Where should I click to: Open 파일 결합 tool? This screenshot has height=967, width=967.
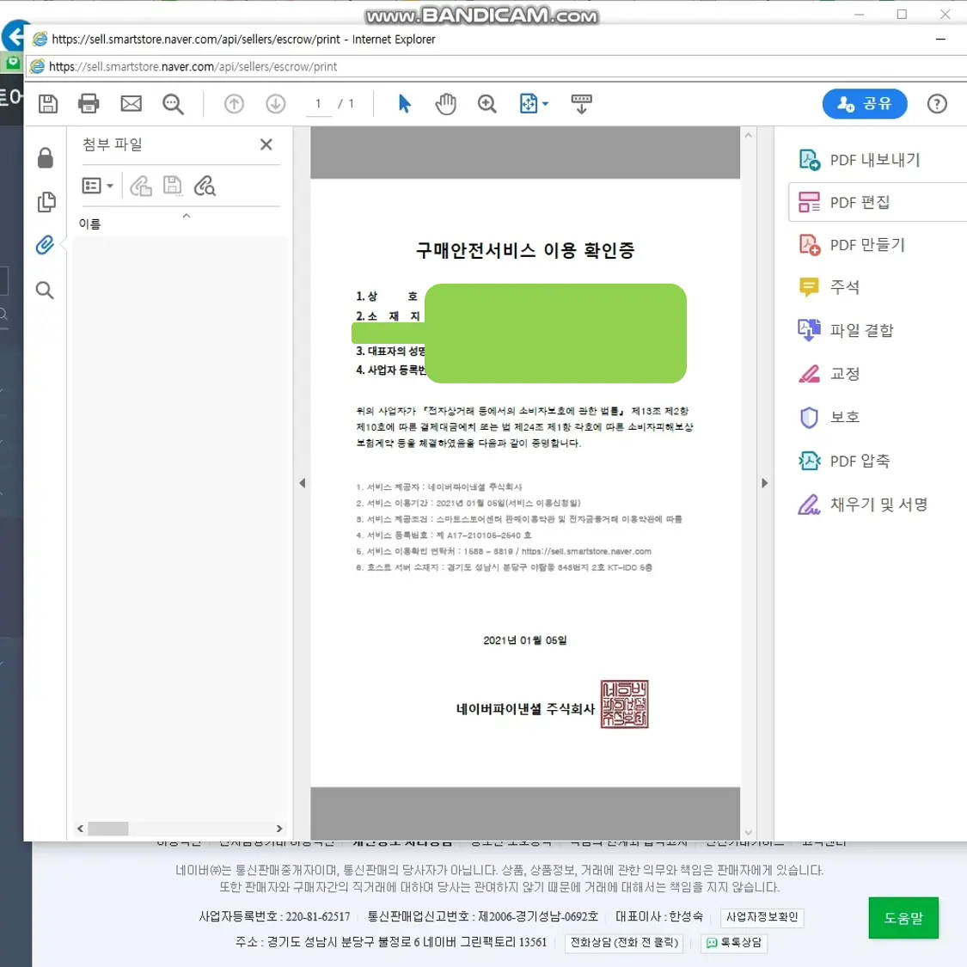coord(846,330)
